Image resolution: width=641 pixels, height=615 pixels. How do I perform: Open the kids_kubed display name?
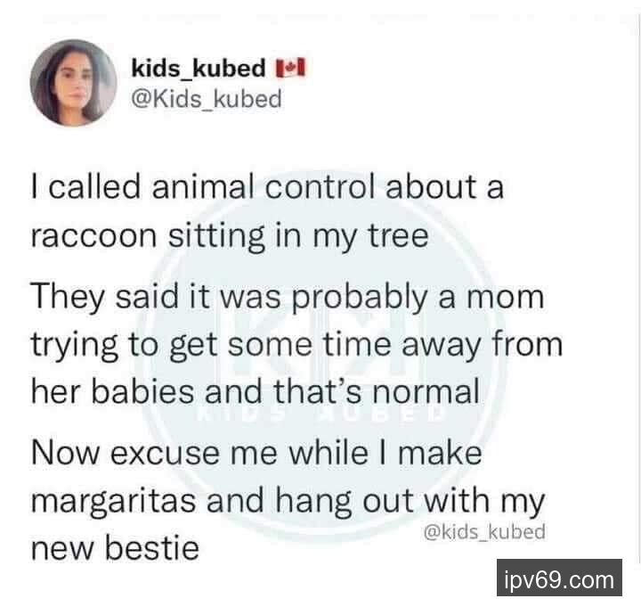[198, 68]
